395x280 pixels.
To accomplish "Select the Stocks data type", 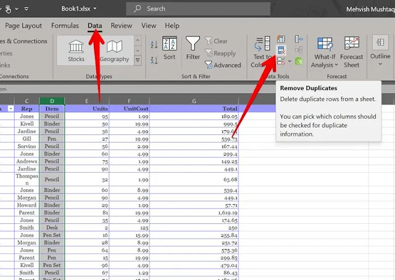I will 76,51.
